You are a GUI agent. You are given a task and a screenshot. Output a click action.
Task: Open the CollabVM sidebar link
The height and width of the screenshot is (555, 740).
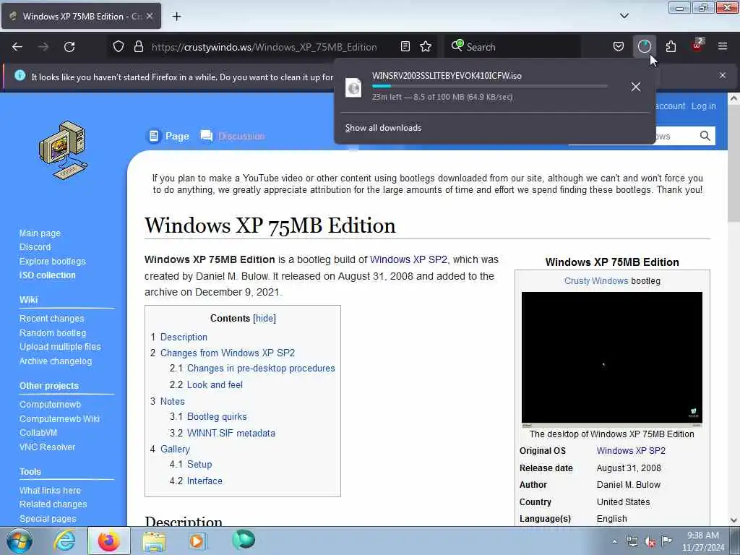(38, 433)
